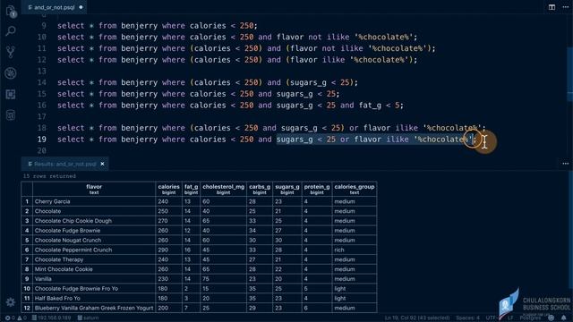
Task: Select the Chocolate Fudge Brownie Fro Yo cell
Action: pyautogui.click(x=94, y=288)
